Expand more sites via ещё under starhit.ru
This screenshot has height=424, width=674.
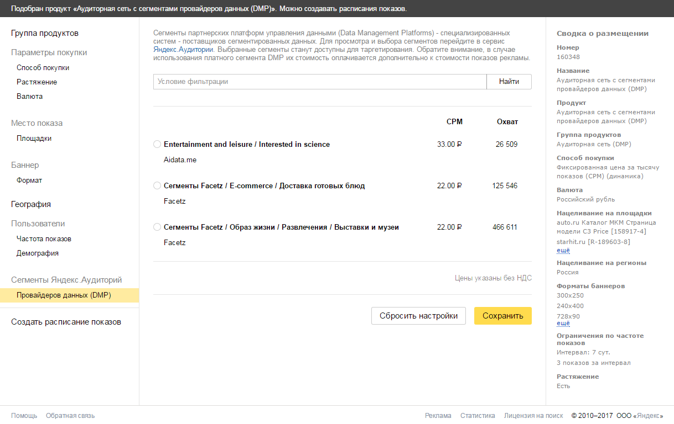click(563, 251)
